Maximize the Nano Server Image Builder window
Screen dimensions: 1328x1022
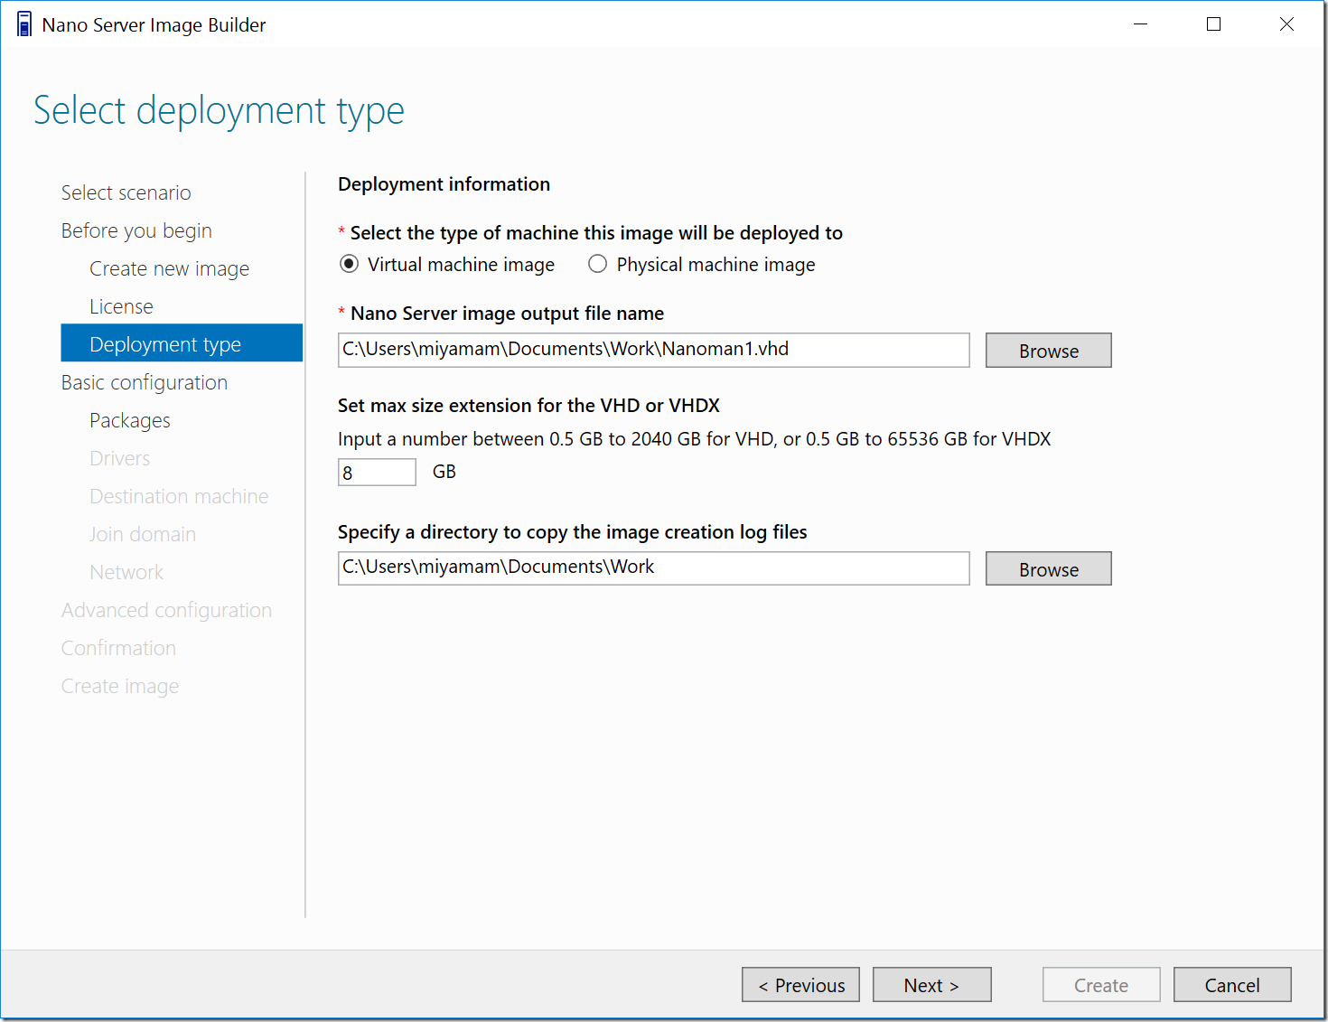pyautogui.click(x=1213, y=24)
